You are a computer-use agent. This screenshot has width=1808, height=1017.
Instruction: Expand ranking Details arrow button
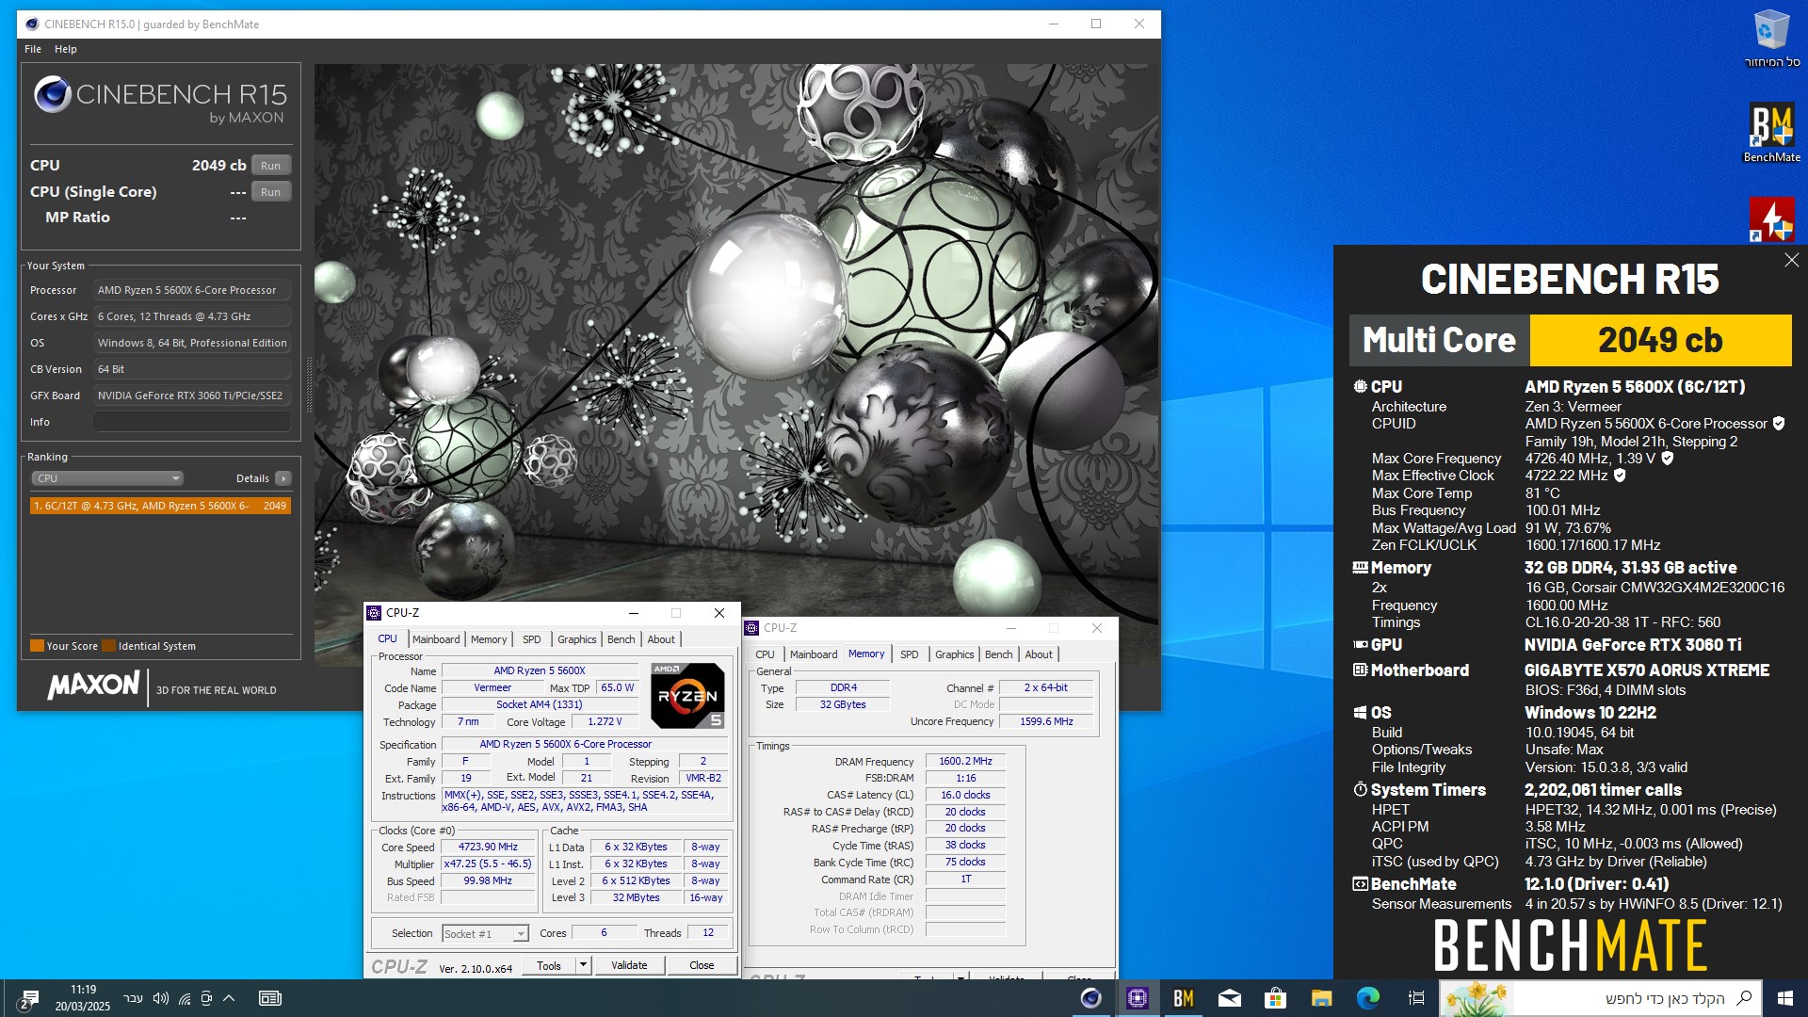[282, 478]
